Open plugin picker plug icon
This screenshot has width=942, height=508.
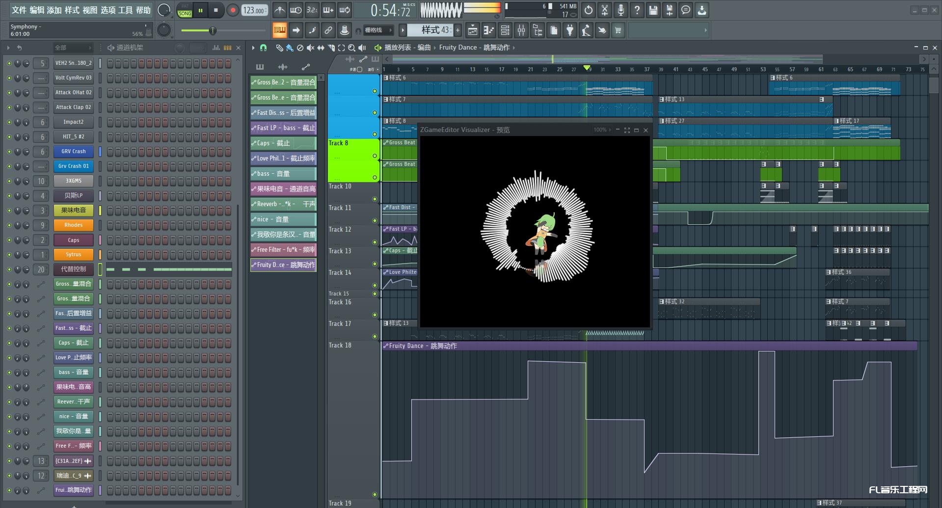pos(569,30)
